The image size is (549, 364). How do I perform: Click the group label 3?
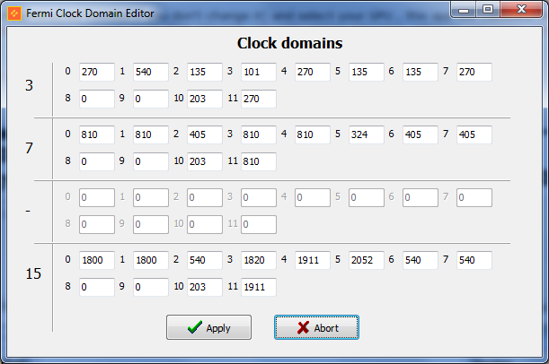(x=29, y=85)
